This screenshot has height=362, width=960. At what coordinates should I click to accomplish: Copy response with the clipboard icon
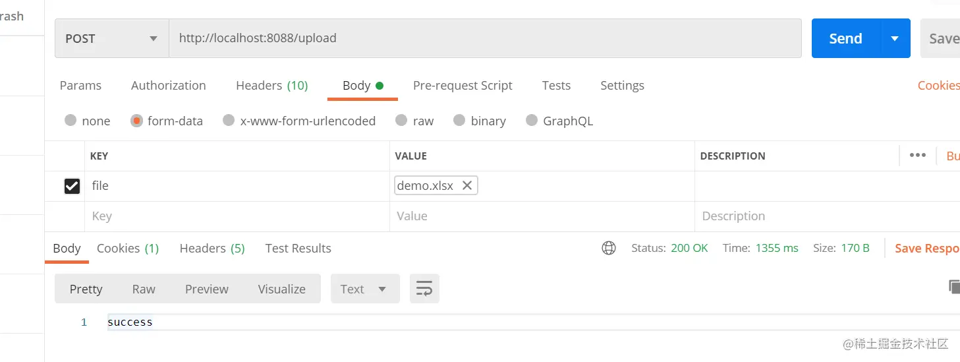(x=953, y=286)
